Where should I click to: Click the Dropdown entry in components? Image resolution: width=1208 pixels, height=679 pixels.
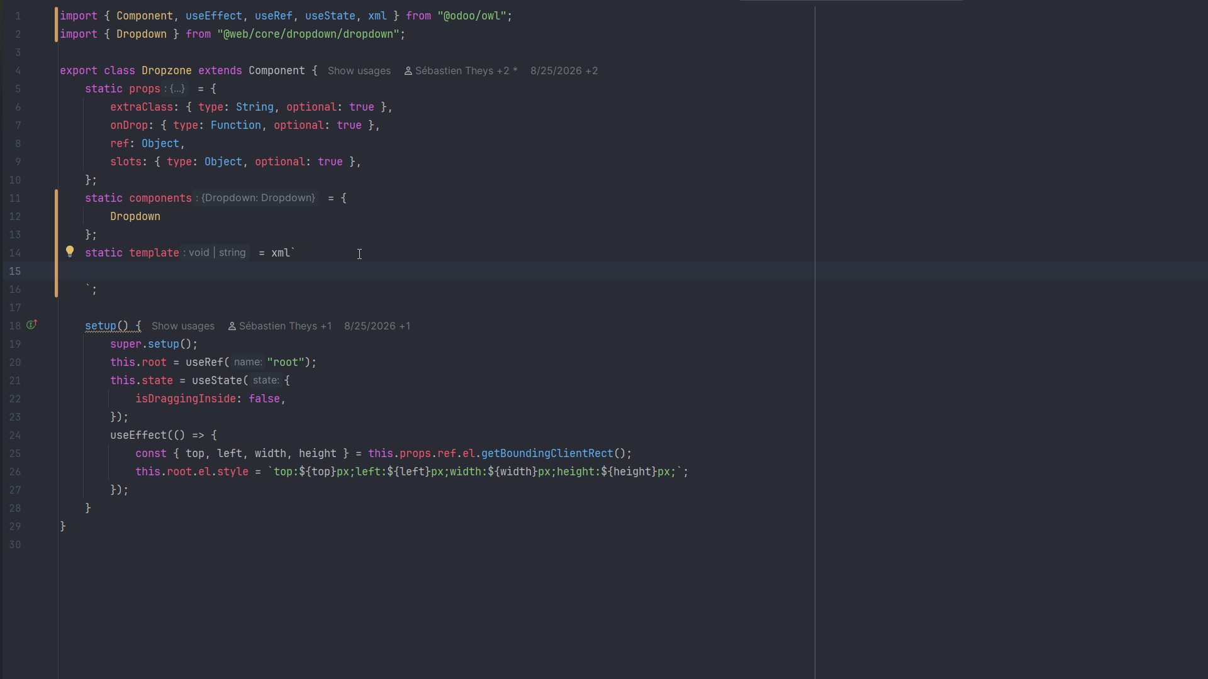135,216
